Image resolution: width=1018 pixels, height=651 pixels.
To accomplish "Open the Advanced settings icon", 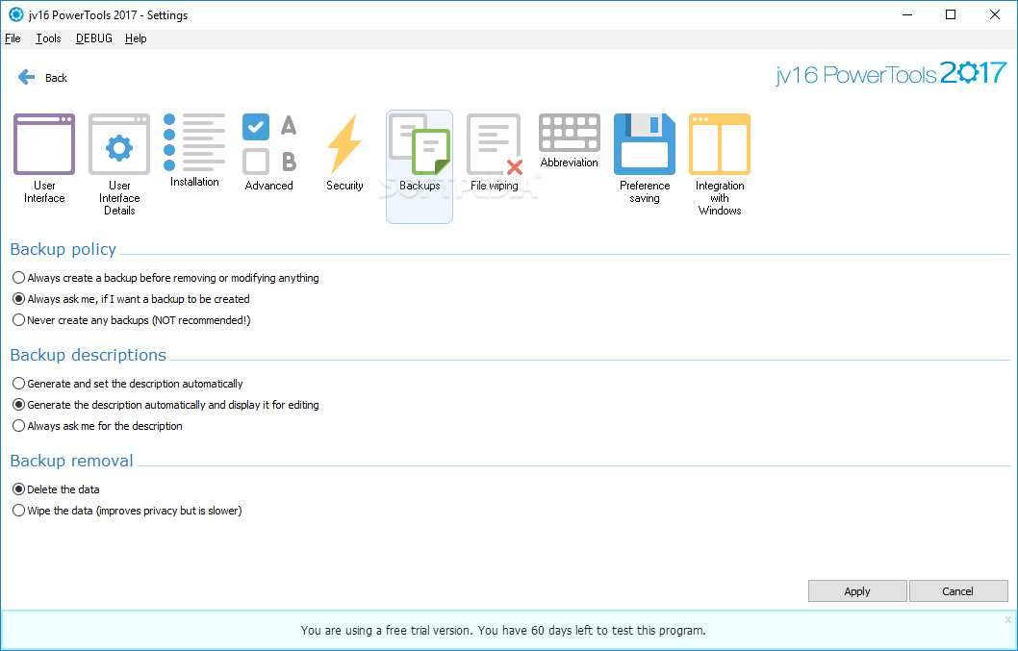I will point(268,144).
